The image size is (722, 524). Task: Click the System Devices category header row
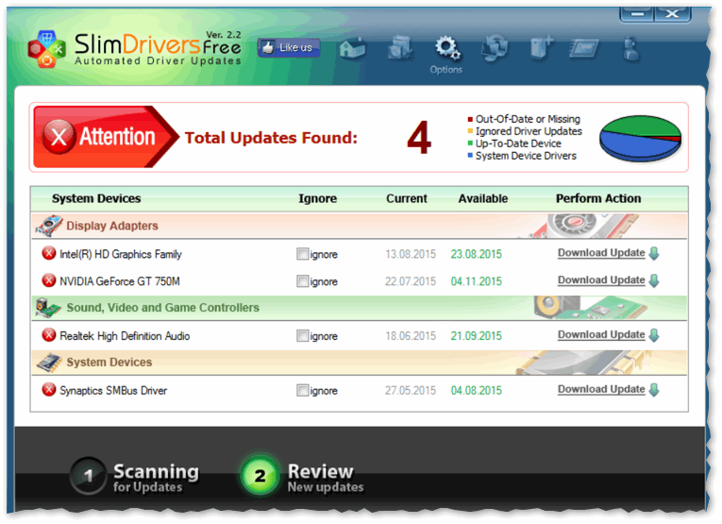(360, 363)
